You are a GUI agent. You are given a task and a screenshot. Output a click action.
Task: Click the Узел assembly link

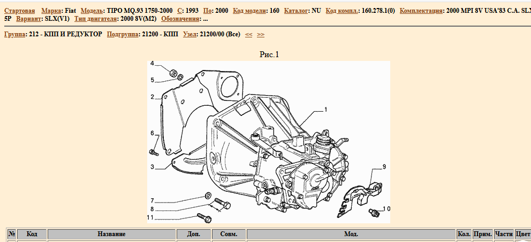(x=190, y=34)
